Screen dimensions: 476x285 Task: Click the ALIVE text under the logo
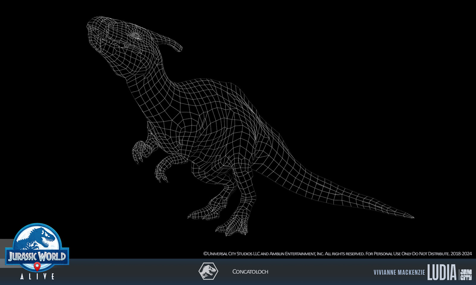37,276
